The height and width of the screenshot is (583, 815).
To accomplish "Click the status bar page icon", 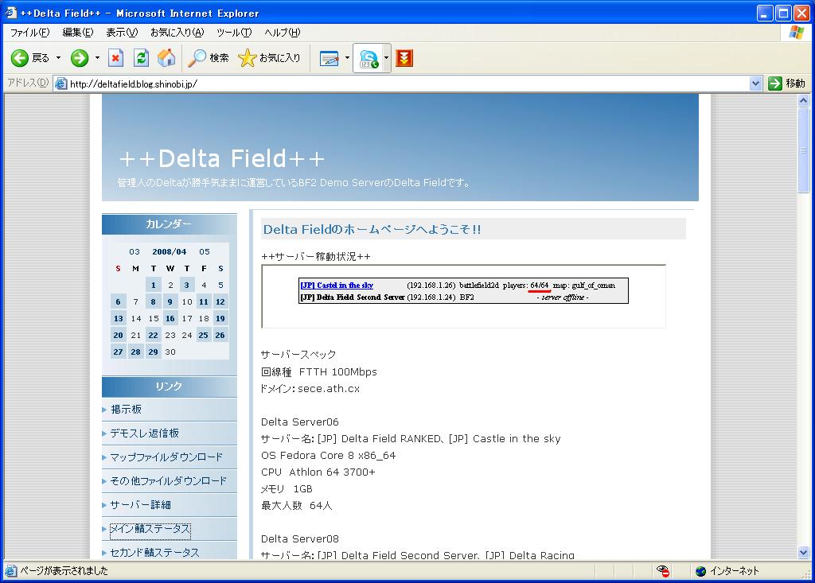I will [x=11, y=571].
